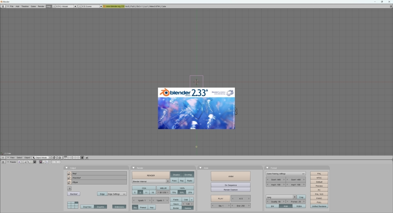
Task: Toggle the EnvMap render option
Action: pos(188,175)
